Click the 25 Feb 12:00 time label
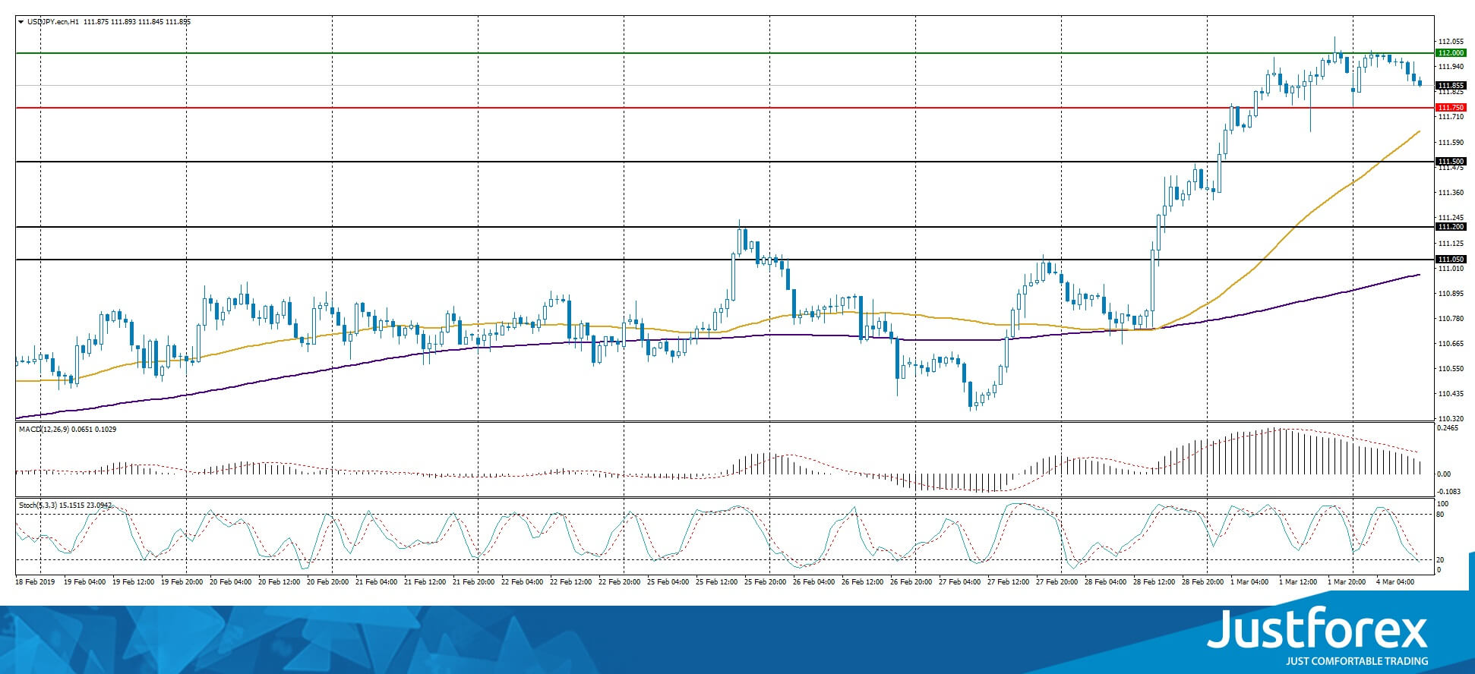The width and height of the screenshot is (1475, 674). pyautogui.click(x=716, y=582)
